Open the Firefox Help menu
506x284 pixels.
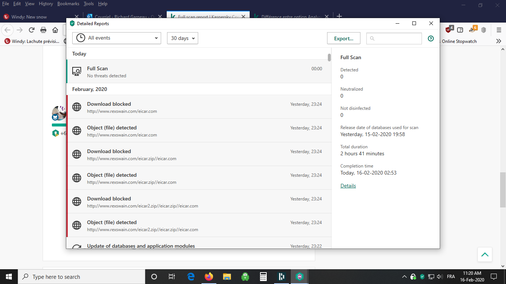103,4
